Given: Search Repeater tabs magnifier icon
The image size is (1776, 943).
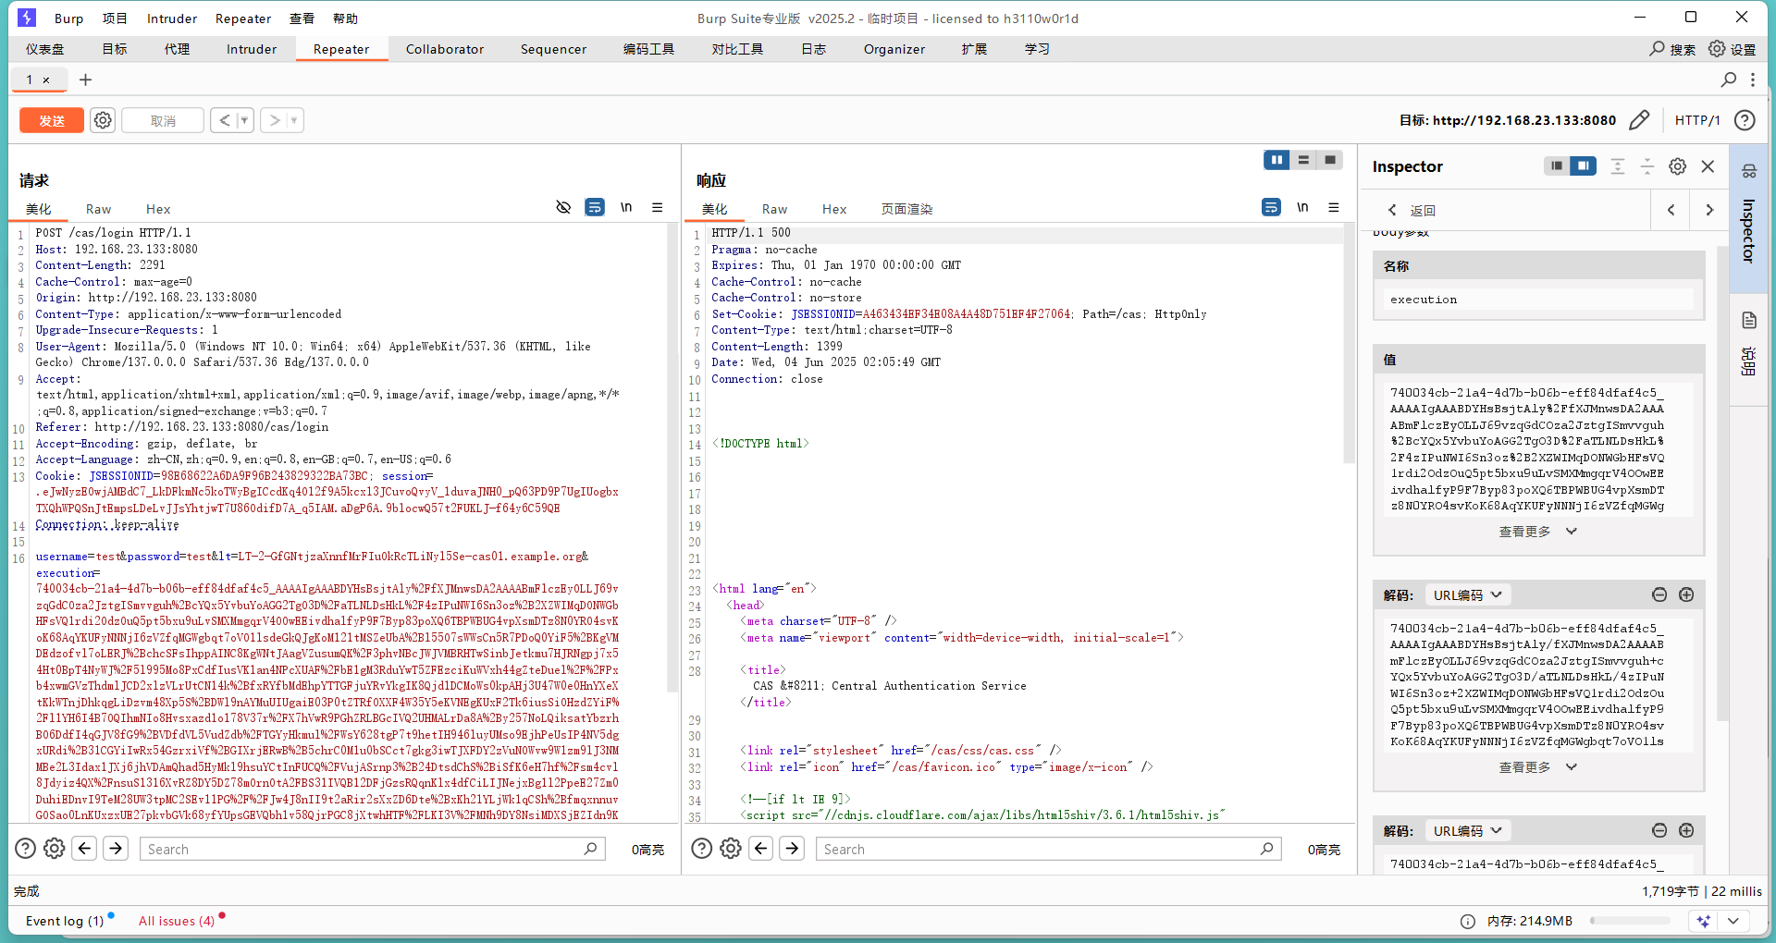Looking at the screenshot, I should [x=1728, y=80].
